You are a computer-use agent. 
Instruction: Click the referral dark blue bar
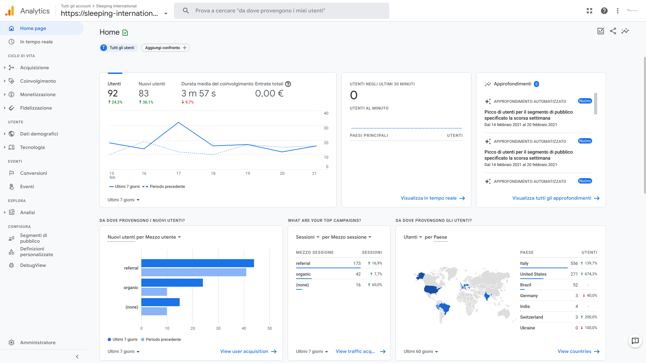tap(198, 263)
